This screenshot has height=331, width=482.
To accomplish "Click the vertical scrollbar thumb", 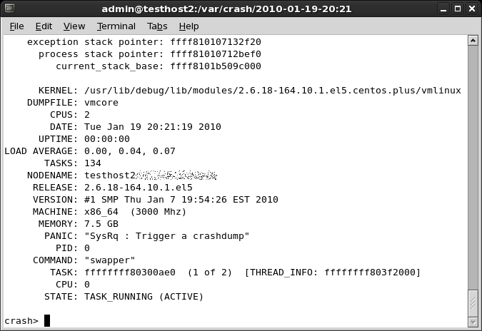I will (x=473, y=302).
